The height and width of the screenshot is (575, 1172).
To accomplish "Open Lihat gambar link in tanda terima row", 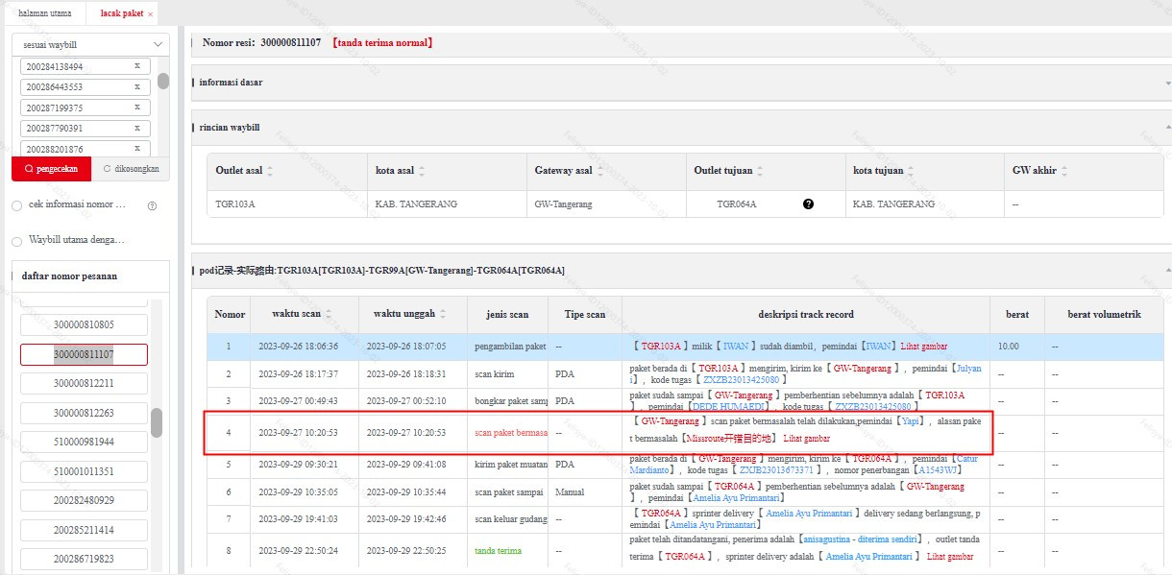I will 950,557.
